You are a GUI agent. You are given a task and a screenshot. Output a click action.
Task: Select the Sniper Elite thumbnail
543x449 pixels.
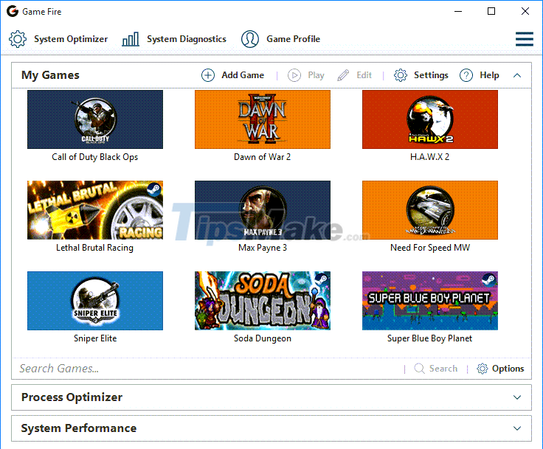click(95, 301)
